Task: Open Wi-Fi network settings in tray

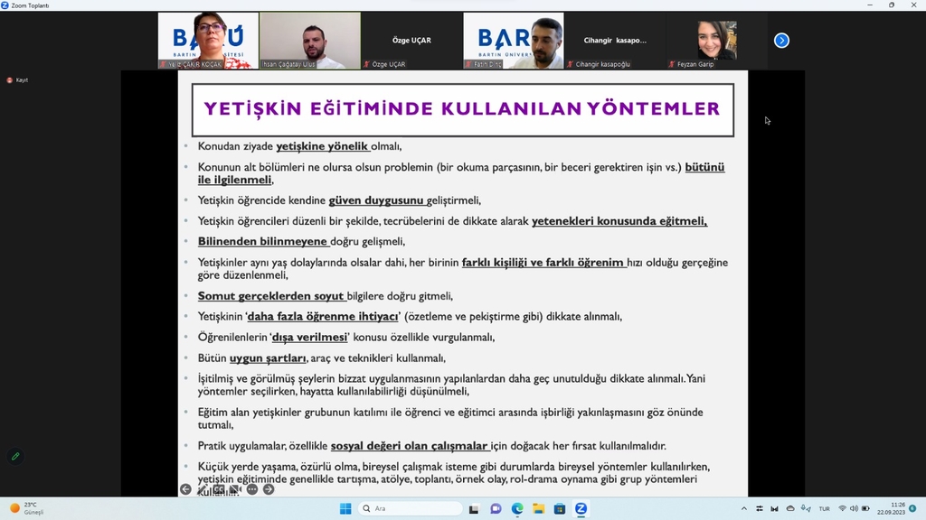Action: pyautogui.click(x=842, y=508)
